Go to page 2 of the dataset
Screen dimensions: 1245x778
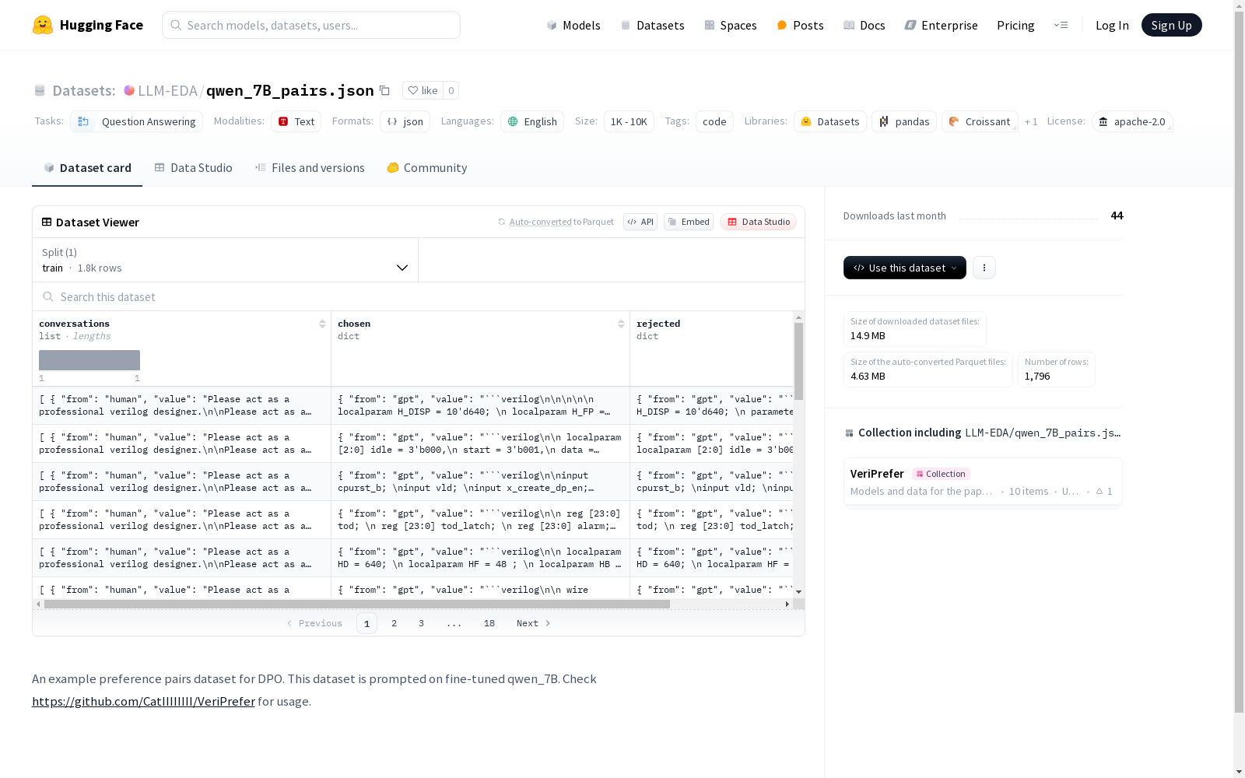pos(395,623)
